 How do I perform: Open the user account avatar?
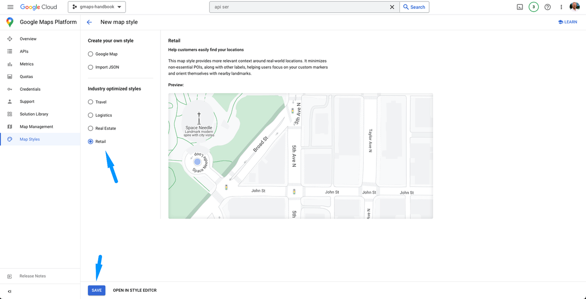point(575,7)
